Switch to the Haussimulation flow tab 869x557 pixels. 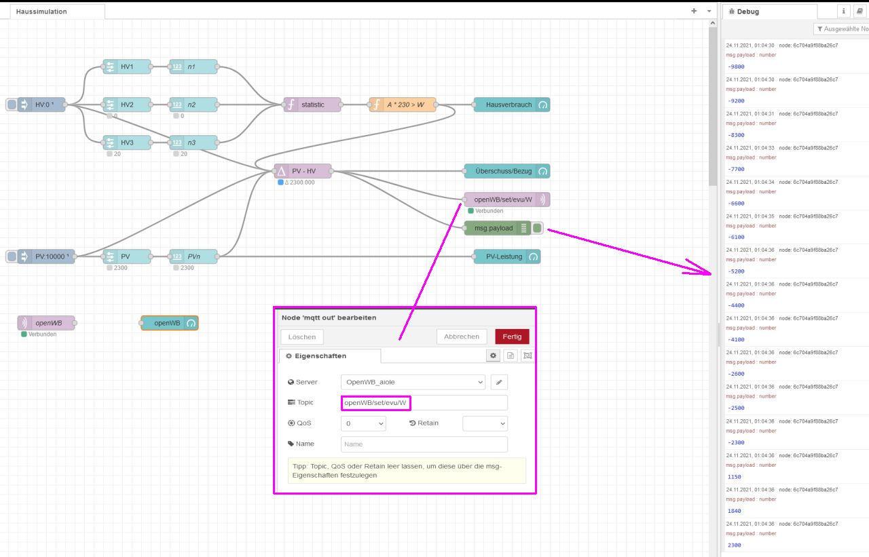42,12
